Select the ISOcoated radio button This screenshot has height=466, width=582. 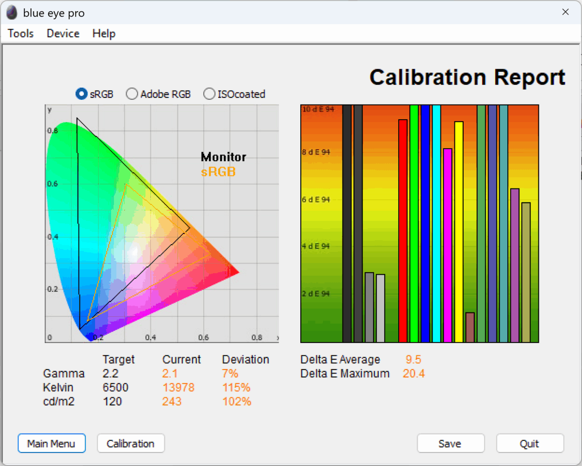(x=209, y=94)
